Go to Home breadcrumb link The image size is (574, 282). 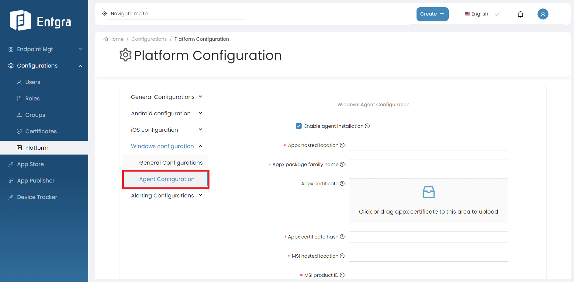pos(116,39)
